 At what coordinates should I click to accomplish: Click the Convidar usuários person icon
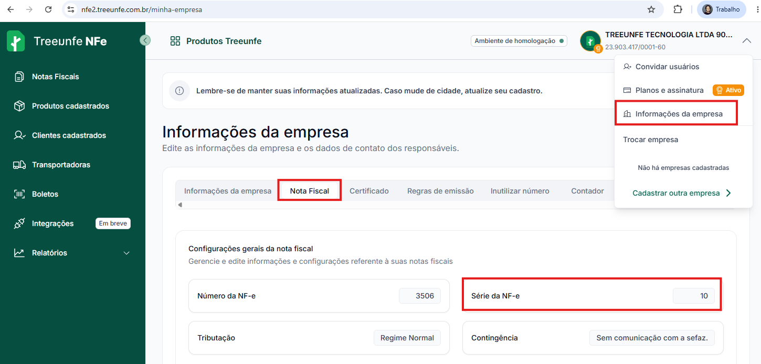pos(627,67)
